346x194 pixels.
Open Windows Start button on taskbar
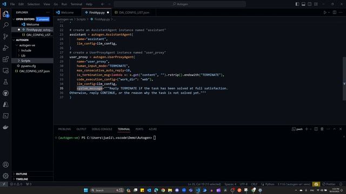(x=85, y=190)
